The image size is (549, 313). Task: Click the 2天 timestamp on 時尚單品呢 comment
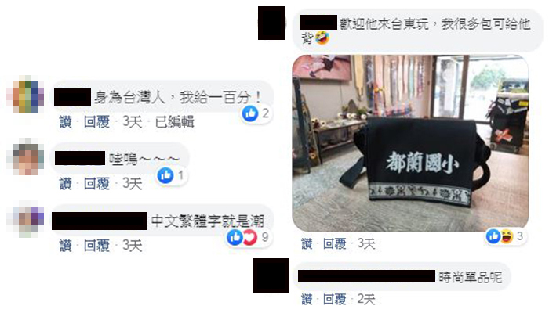click(366, 300)
